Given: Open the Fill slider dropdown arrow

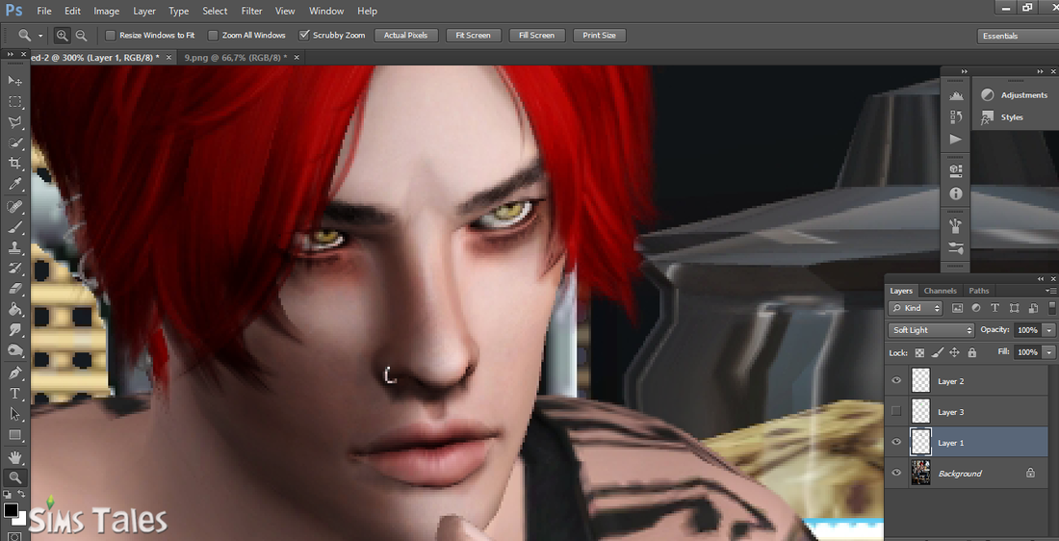Looking at the screenshot, I should coord(1048,352).
